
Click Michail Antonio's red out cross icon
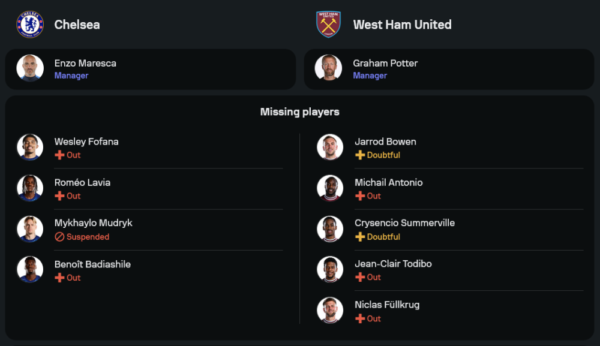tap(360, 196)
